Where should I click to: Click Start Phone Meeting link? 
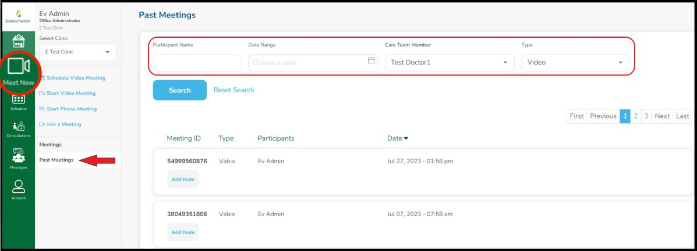click(x=71, y=109)
